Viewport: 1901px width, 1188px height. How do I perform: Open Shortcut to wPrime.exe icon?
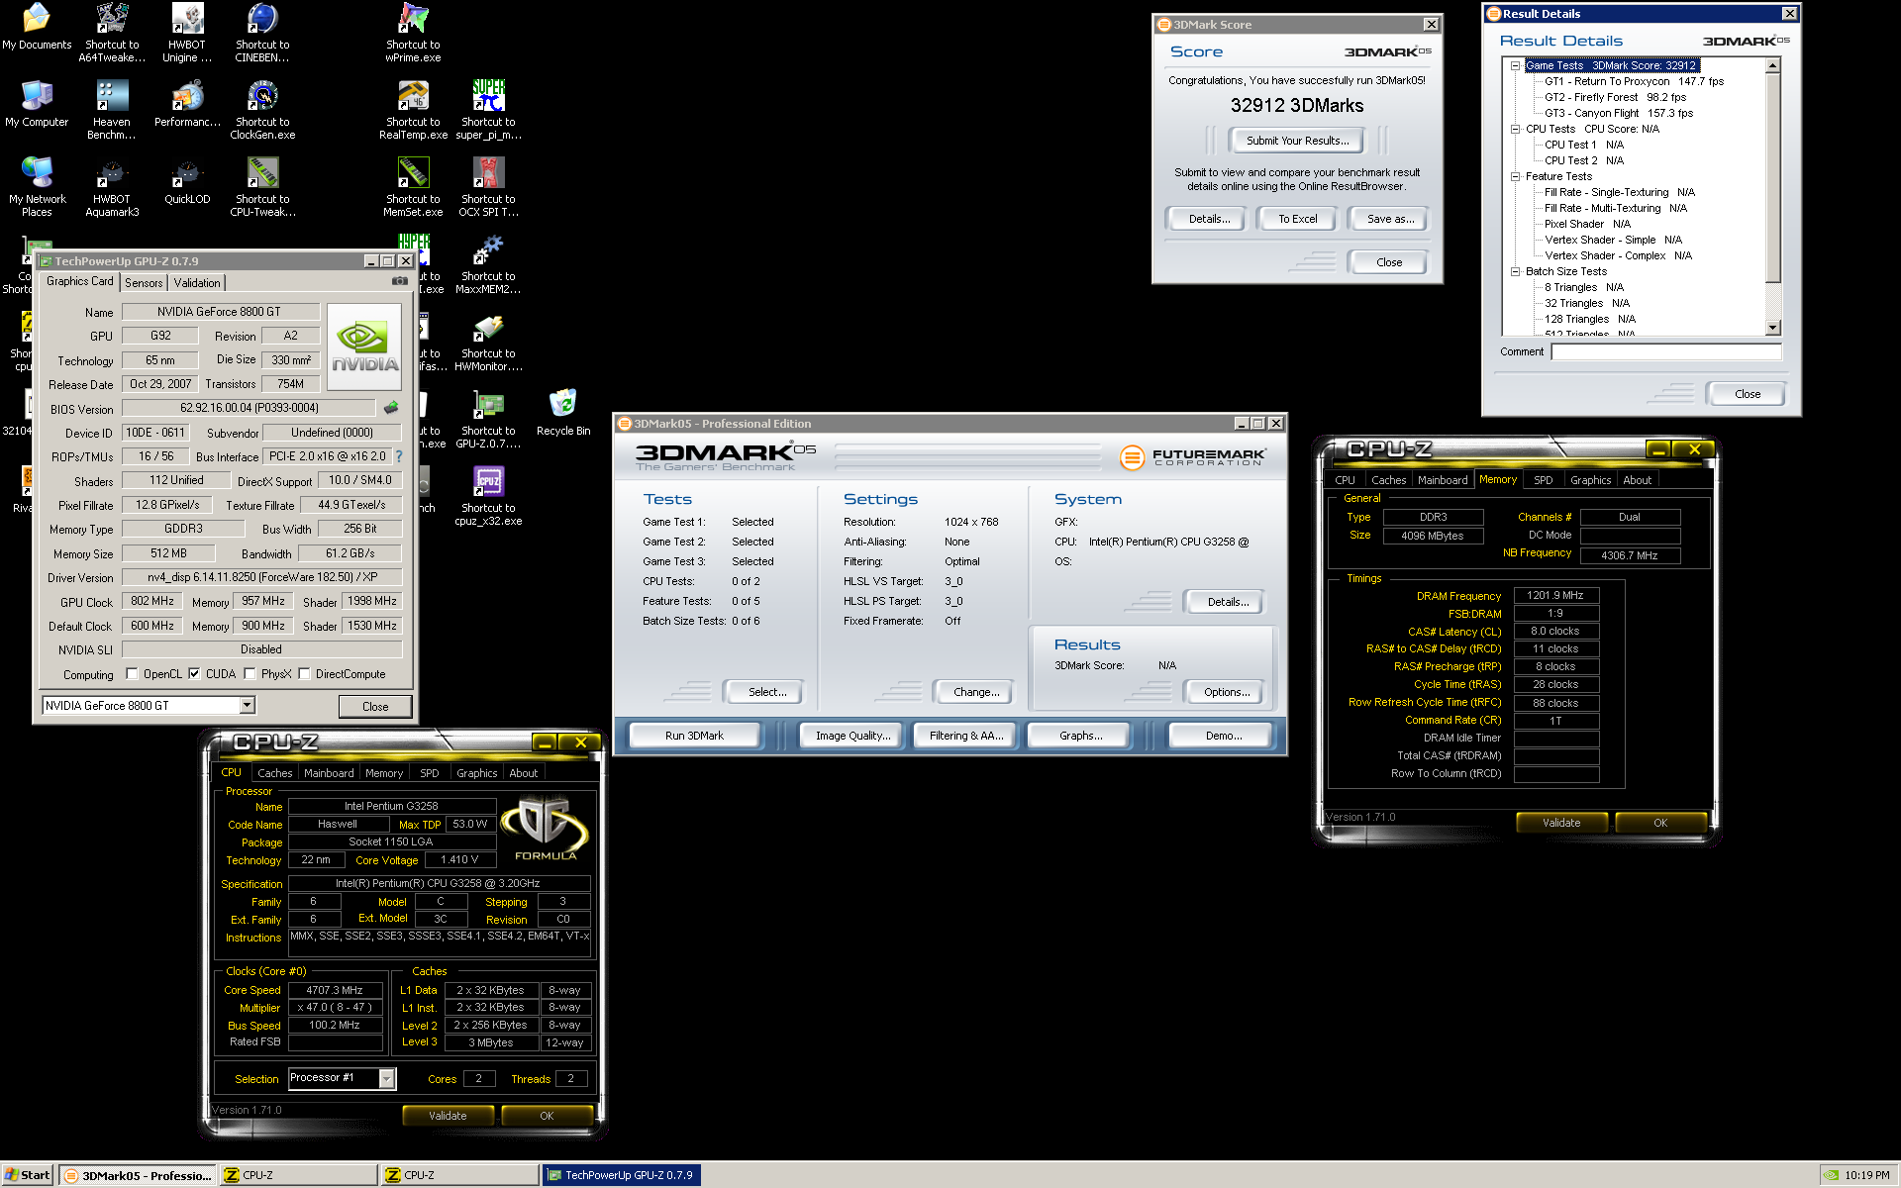pyautogui.click(x=413, y=33)
